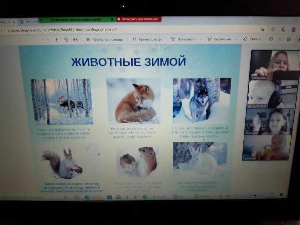
Task: Click the red fox picture
Action: click(x=133, y=101)
